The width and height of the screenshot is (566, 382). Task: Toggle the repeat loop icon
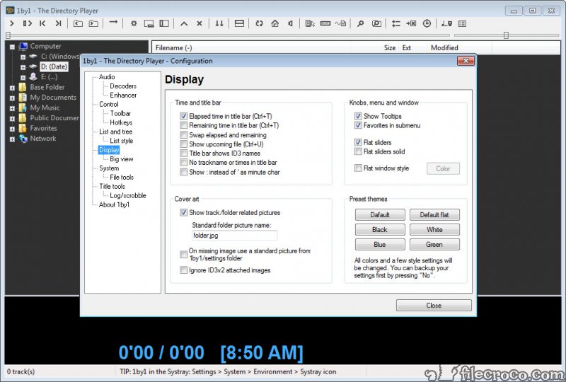click(259, 23)
